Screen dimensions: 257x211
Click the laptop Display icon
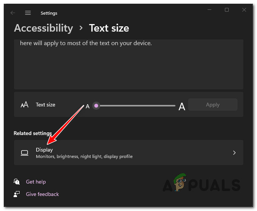click(x=25, y=153)
